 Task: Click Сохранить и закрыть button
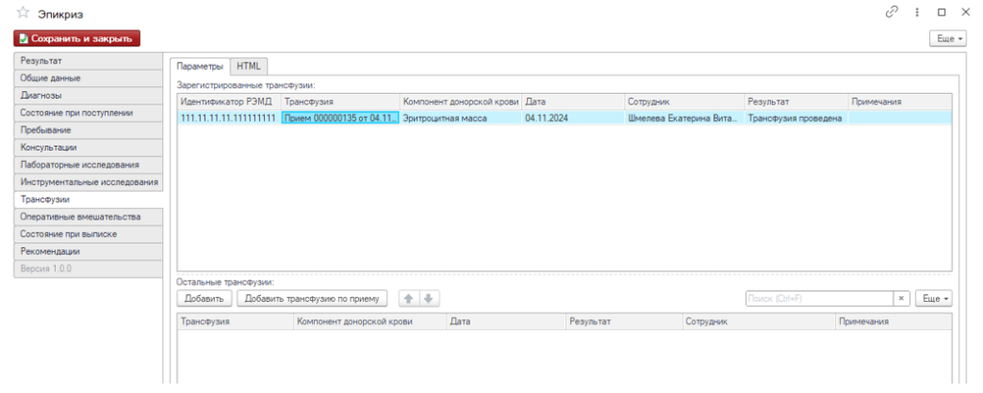(x=77, y=38)
